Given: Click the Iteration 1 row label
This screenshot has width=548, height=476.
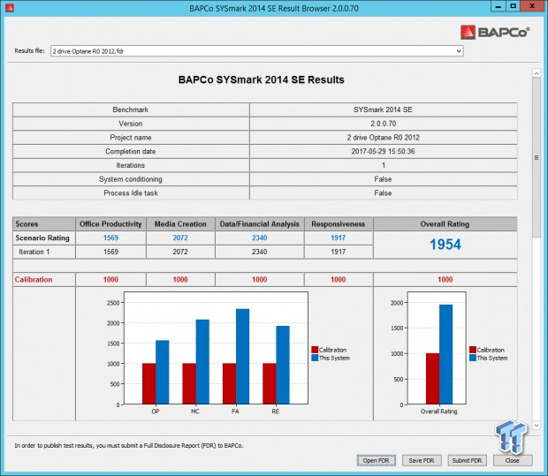Looking at the screenshot, I should point(34,252).
